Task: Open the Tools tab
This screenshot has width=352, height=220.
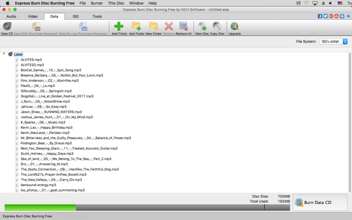Action: 97,16
